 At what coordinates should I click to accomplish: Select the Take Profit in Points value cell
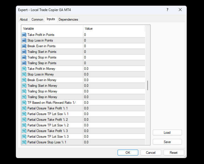coord(114,35)
